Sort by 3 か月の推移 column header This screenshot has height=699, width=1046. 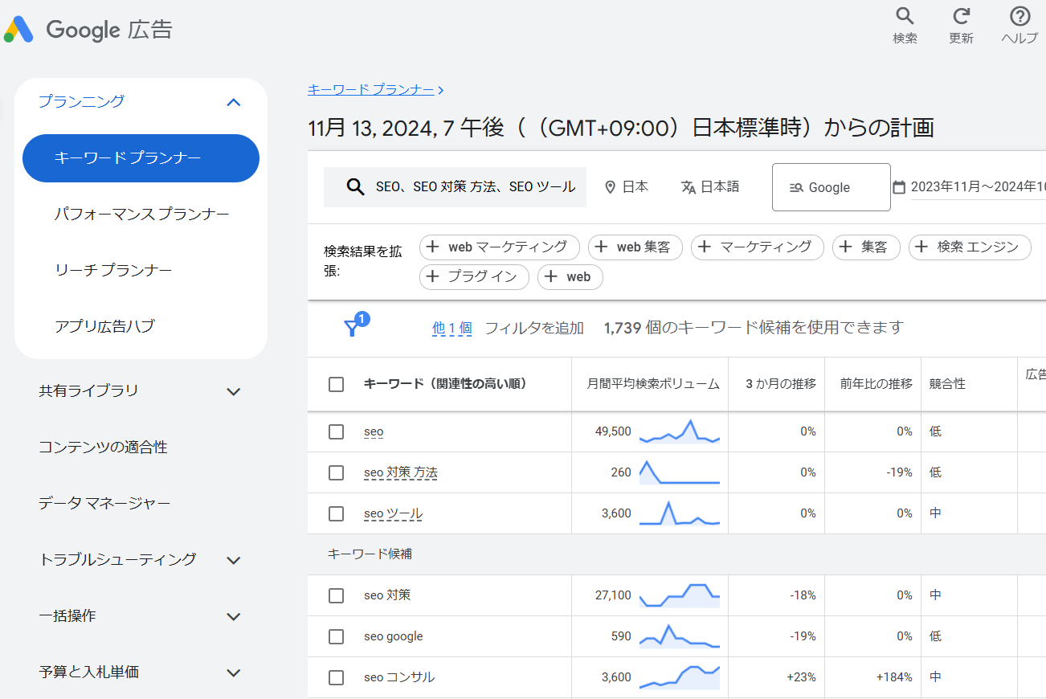tap(781, 384)
